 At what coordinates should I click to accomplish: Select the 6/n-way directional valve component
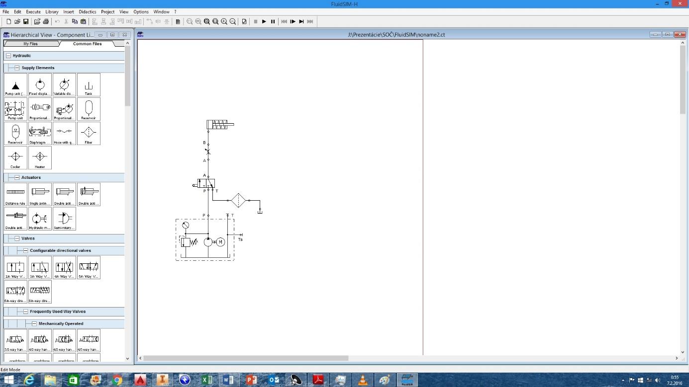pyautogui.click(x=15, y=292)
